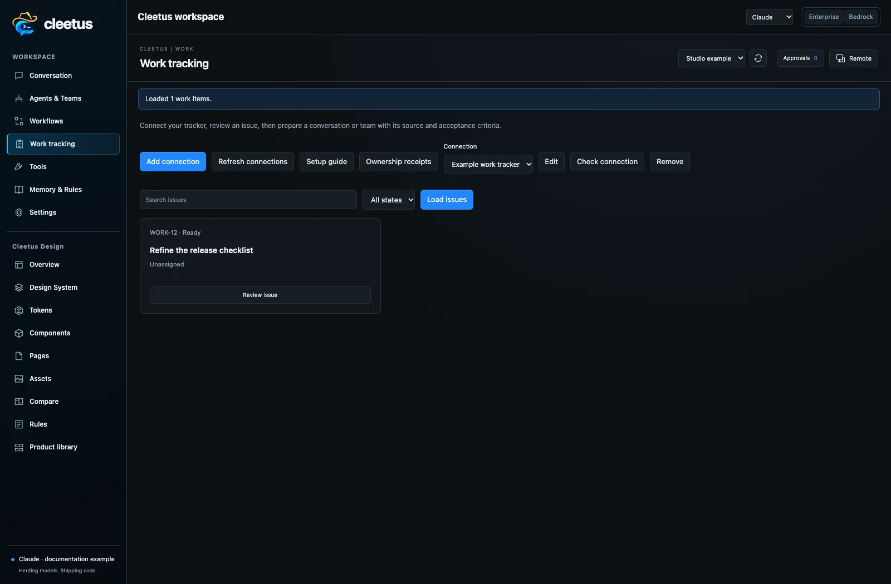Viewport: 891px width, 584px height.
Task: Click the refresh icon beside Studio example
Action: (x=758, y=58)
